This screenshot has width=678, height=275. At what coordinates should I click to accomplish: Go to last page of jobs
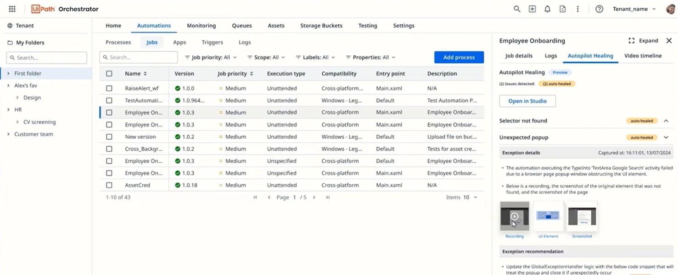coord(328,197)
